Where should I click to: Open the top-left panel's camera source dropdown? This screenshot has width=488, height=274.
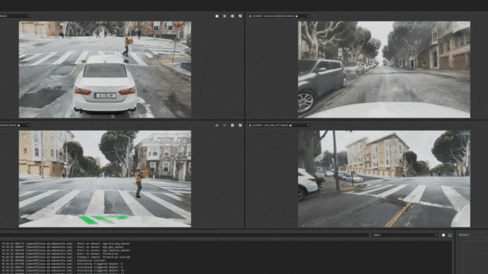(28, 16)
